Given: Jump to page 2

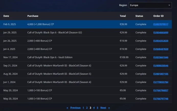Looking at the screenshot, I should pos(87,108).
